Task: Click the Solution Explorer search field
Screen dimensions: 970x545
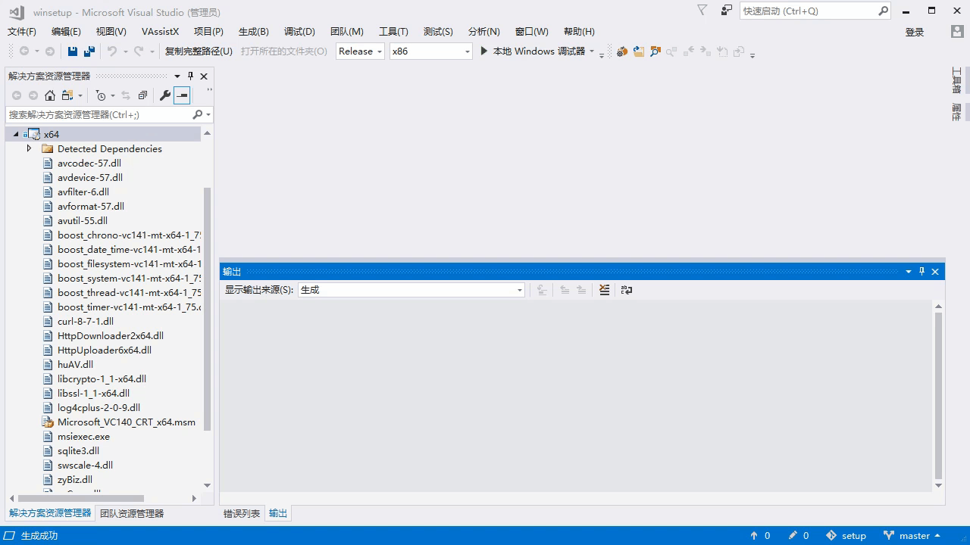Action: (x=98, y=114)
